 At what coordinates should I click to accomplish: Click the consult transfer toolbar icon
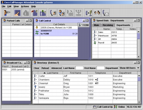[x=62, y=13]
